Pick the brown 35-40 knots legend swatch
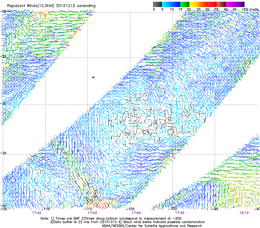260x228 pixels. pos(221,4)
